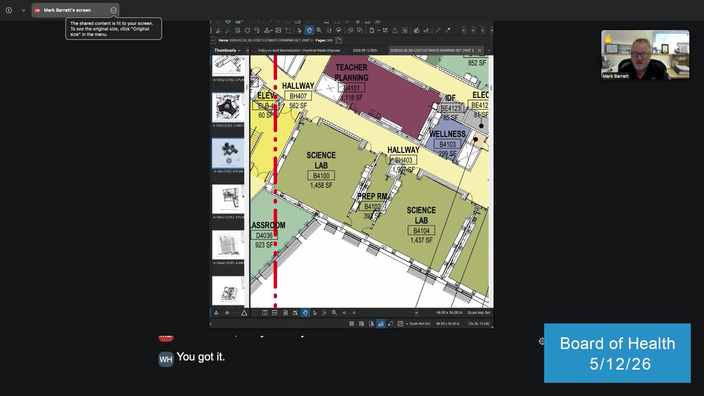This screenshot has width=704, height=396.
Task: Open the A-104 LEVEL 4 PLAN thumbnail
Action: 228,153
